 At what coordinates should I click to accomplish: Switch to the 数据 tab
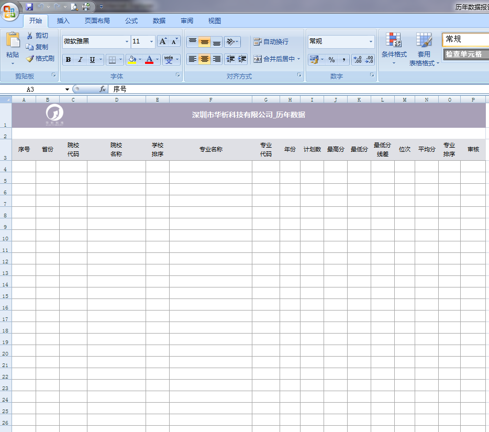[159, 21]
